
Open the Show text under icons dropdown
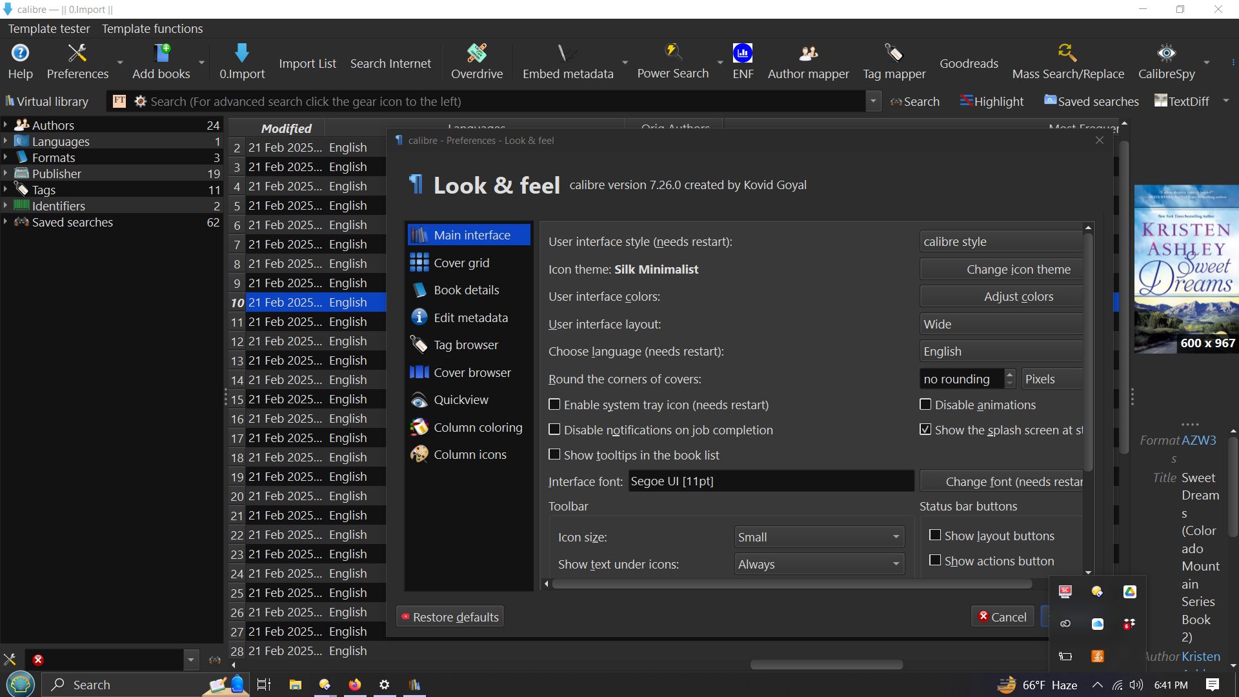tap(819, 564)
